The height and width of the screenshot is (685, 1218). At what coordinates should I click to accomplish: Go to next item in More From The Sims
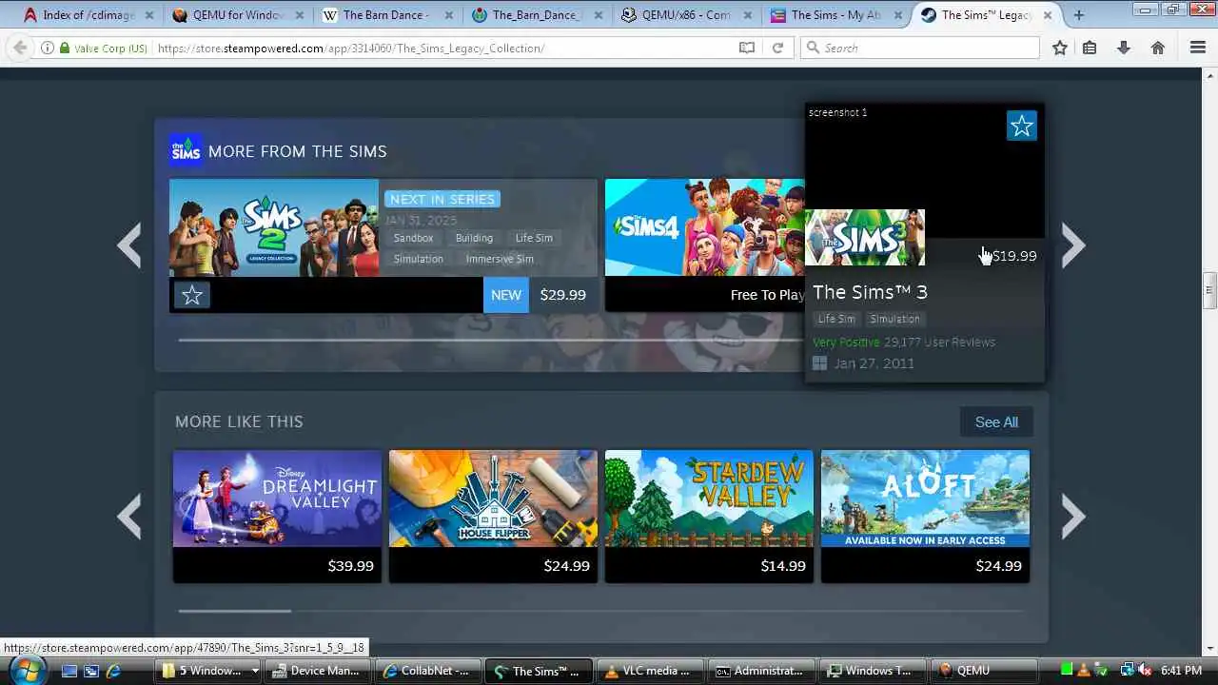click(1073, 245)
